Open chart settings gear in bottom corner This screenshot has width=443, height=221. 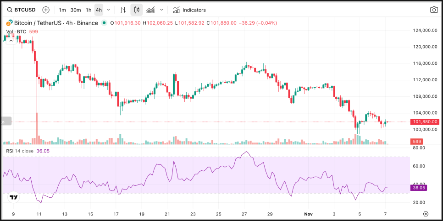pyautogui.click(x=426, y=214)
